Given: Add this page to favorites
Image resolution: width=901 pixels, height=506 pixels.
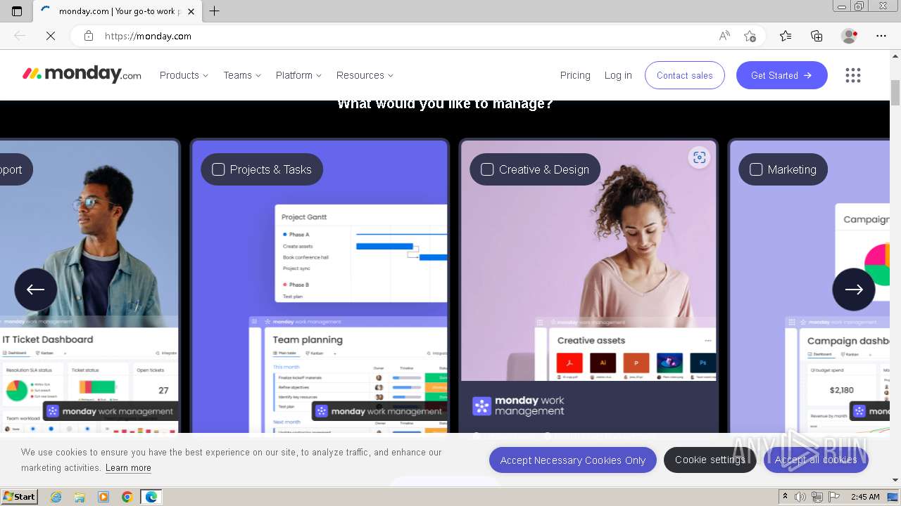Looking at the screenshot, I should 750,36.
